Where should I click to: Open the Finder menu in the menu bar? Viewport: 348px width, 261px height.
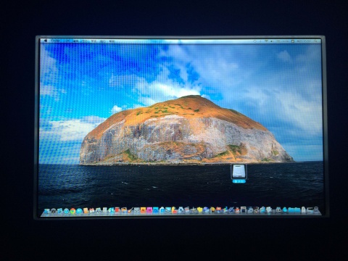[x=56, y=41]
